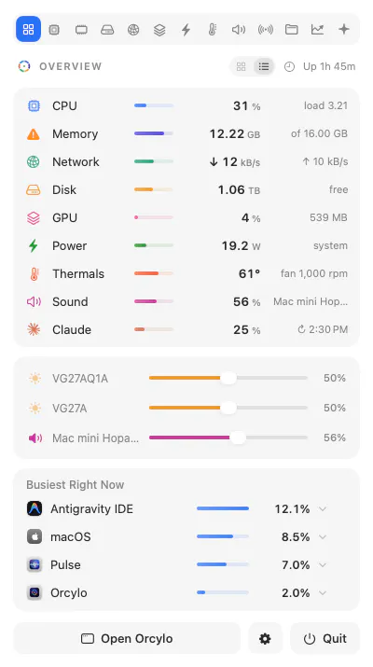Select the wireless signal tab icon
Screen dimensions: 373x667
tap(265, 29)
